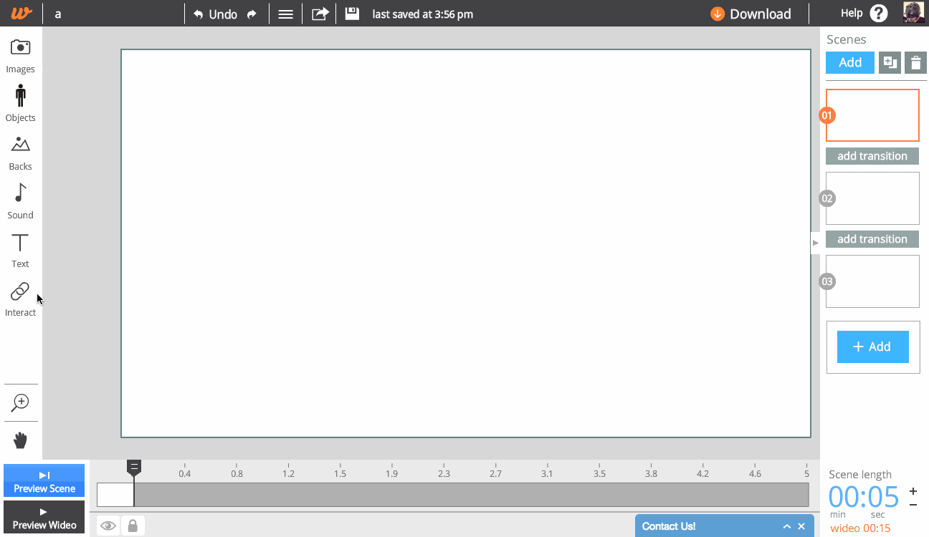This screenshot has width=929, height=537.
Task: Select the Text tool
Action: pyautogui.click(x=20, y=250)
